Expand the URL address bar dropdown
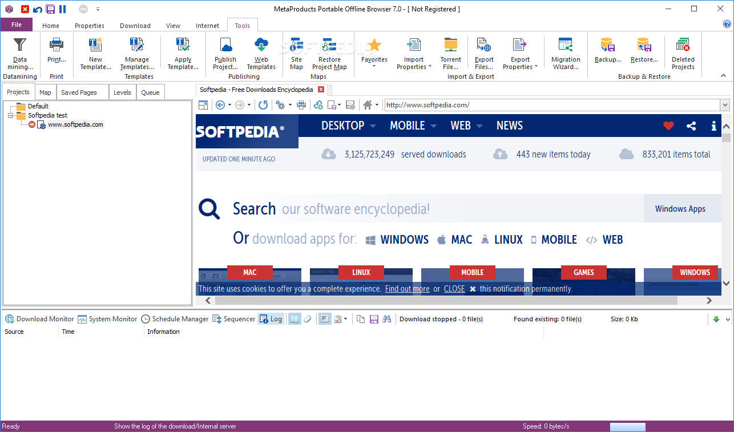 [725, 105]
